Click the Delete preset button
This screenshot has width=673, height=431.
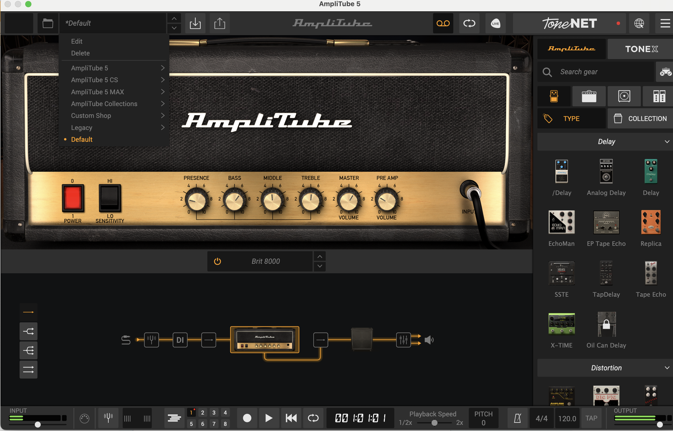coord(79,53)
